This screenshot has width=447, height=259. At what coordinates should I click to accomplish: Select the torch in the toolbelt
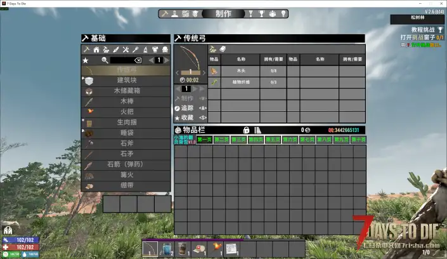215,249
